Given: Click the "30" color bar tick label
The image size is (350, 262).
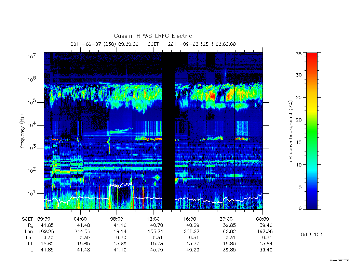Looking at the screenshot, I should (299, 75).
